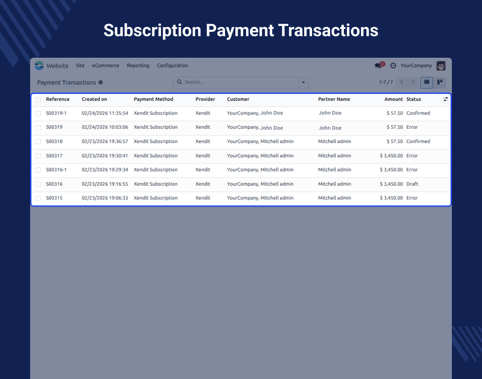
Task: Open the Reporting menu
Action: [138, 65]
